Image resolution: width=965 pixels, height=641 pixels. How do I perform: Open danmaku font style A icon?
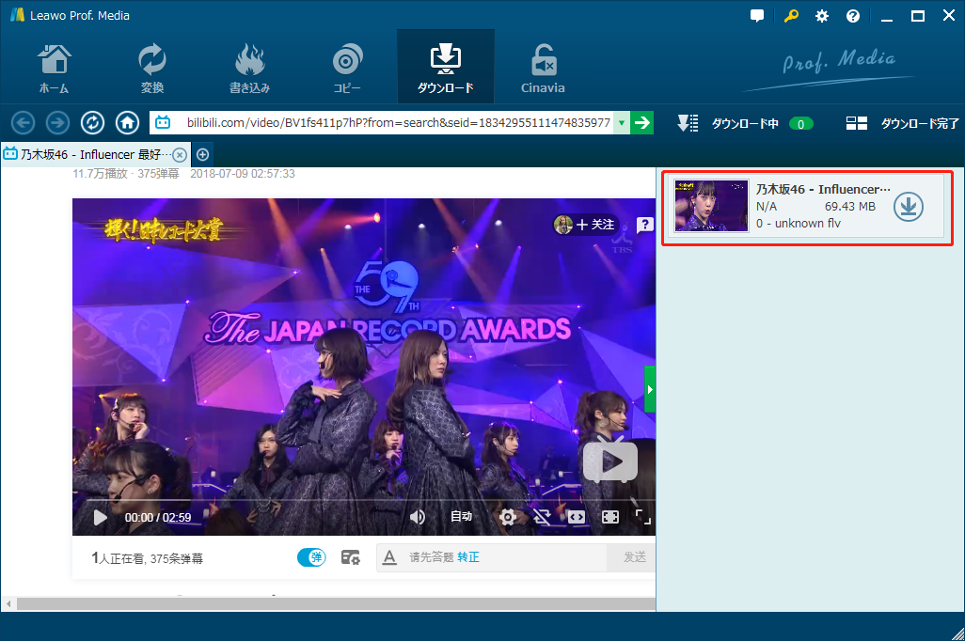tap(389, 557)
